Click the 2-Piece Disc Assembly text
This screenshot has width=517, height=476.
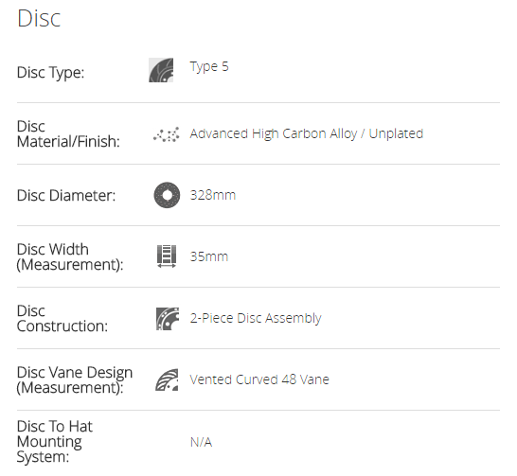tap(256, 318)
